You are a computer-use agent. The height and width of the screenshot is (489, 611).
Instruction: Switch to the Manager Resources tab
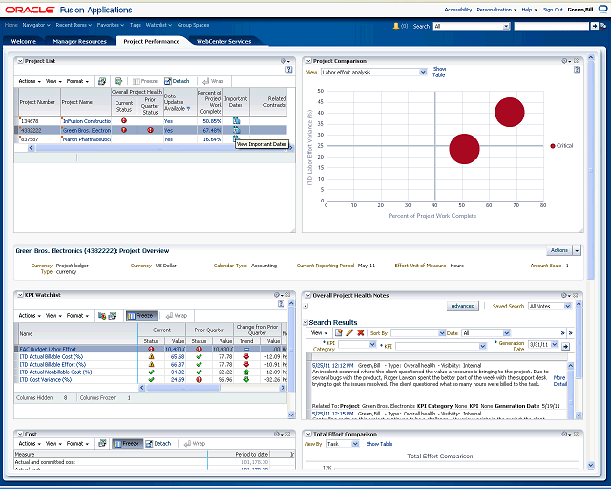tap(80, 42)
